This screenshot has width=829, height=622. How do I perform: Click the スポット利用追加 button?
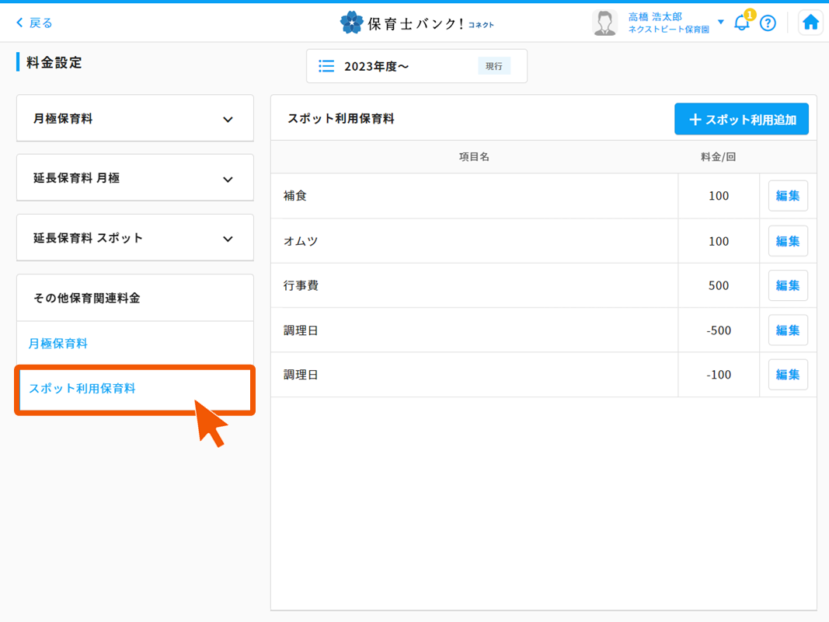coord(741,120)
